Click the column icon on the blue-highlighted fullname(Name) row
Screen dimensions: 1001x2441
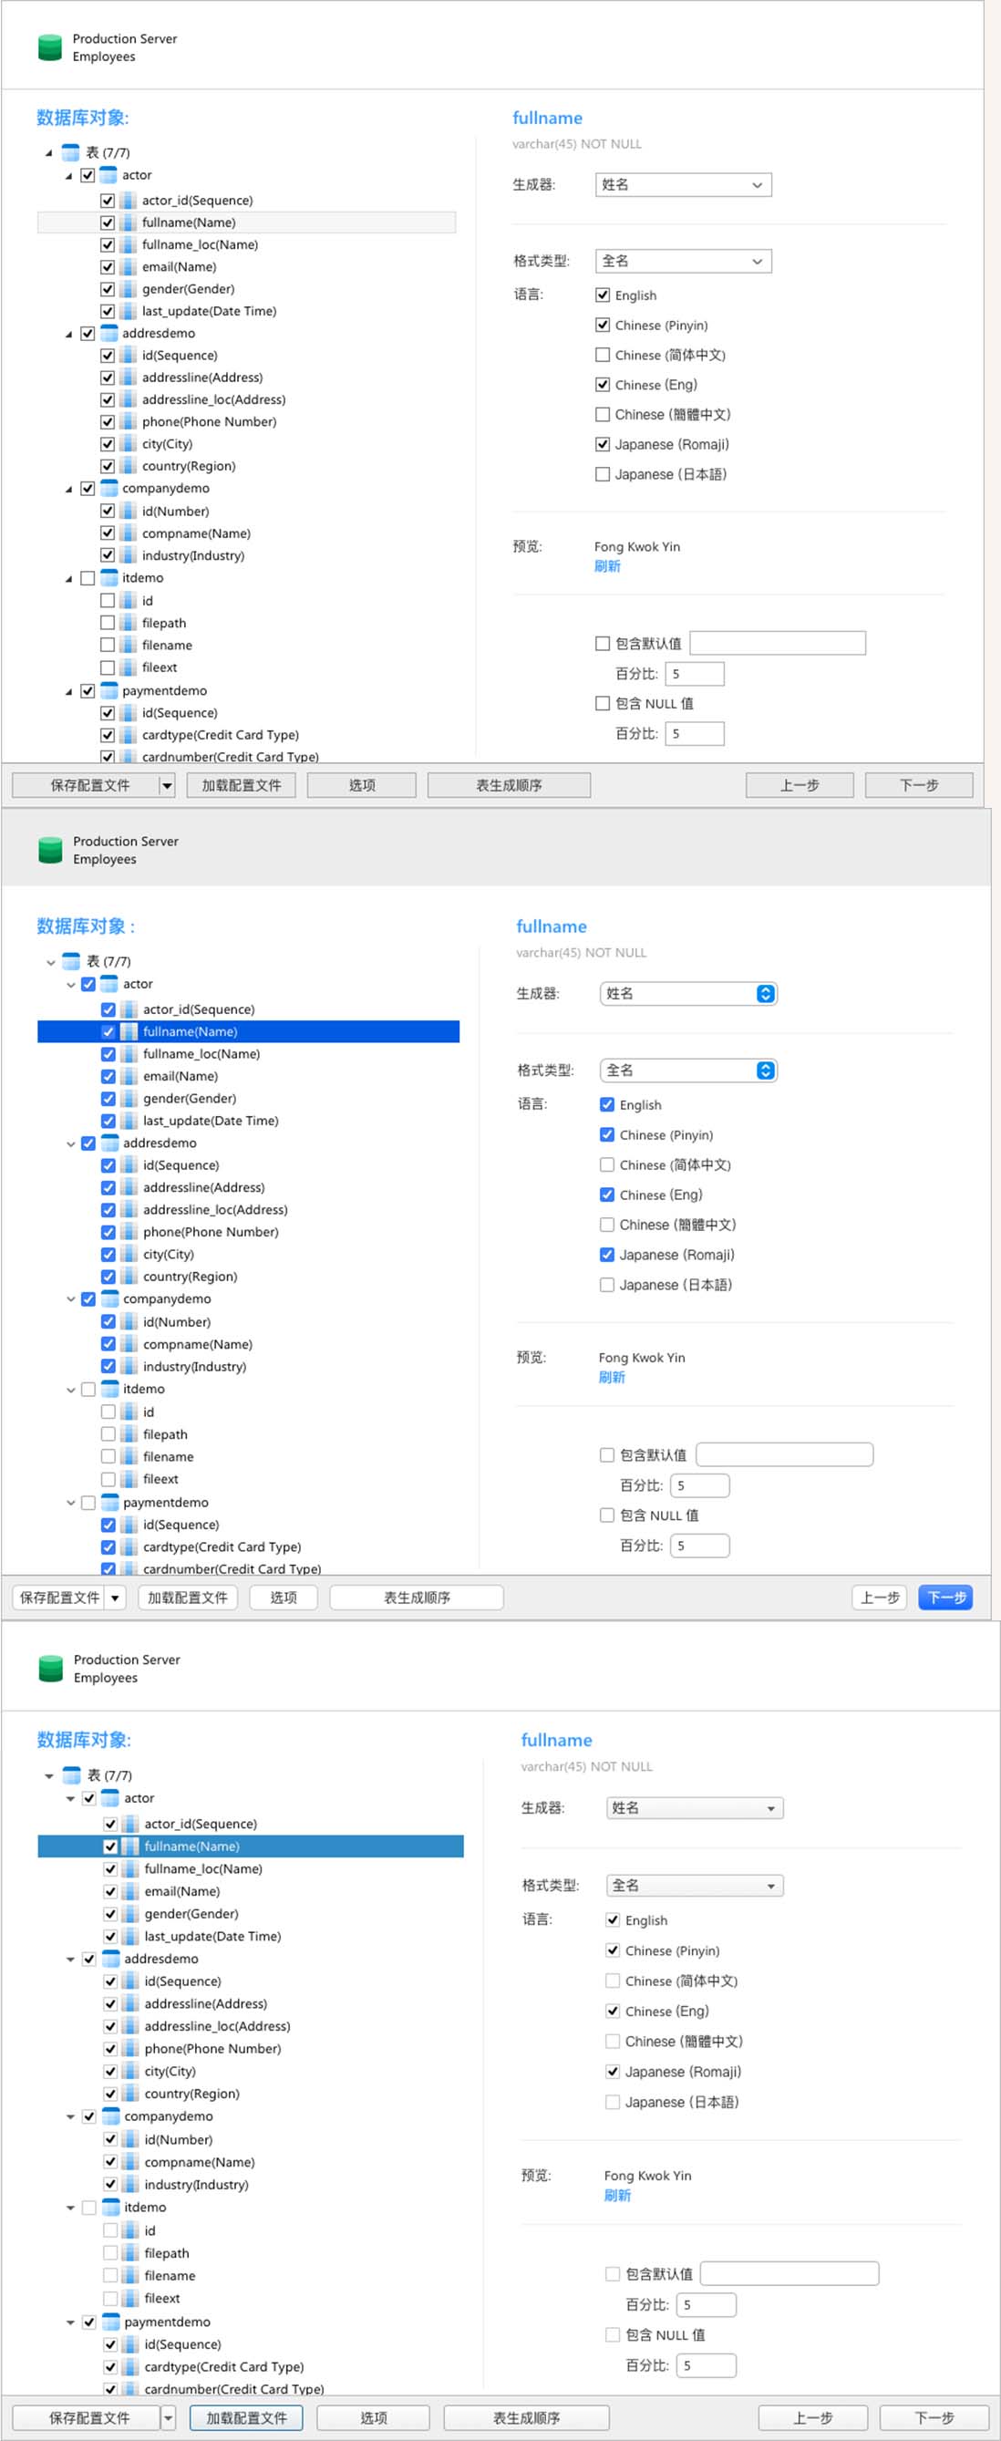coord(129,1032)
